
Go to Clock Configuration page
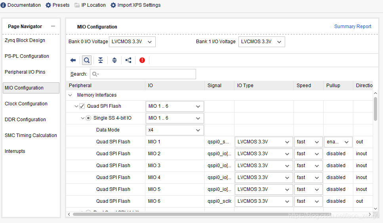click(26, 104)
